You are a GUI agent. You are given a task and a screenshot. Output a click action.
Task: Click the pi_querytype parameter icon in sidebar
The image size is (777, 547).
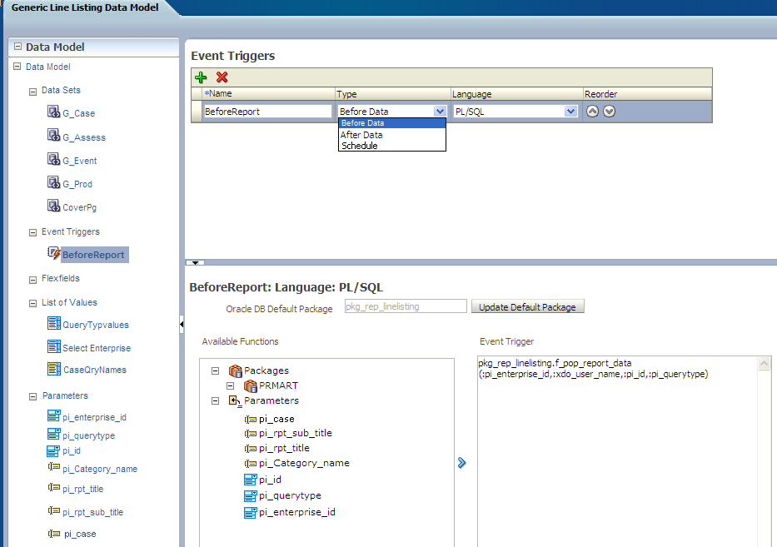coord(53,434)
